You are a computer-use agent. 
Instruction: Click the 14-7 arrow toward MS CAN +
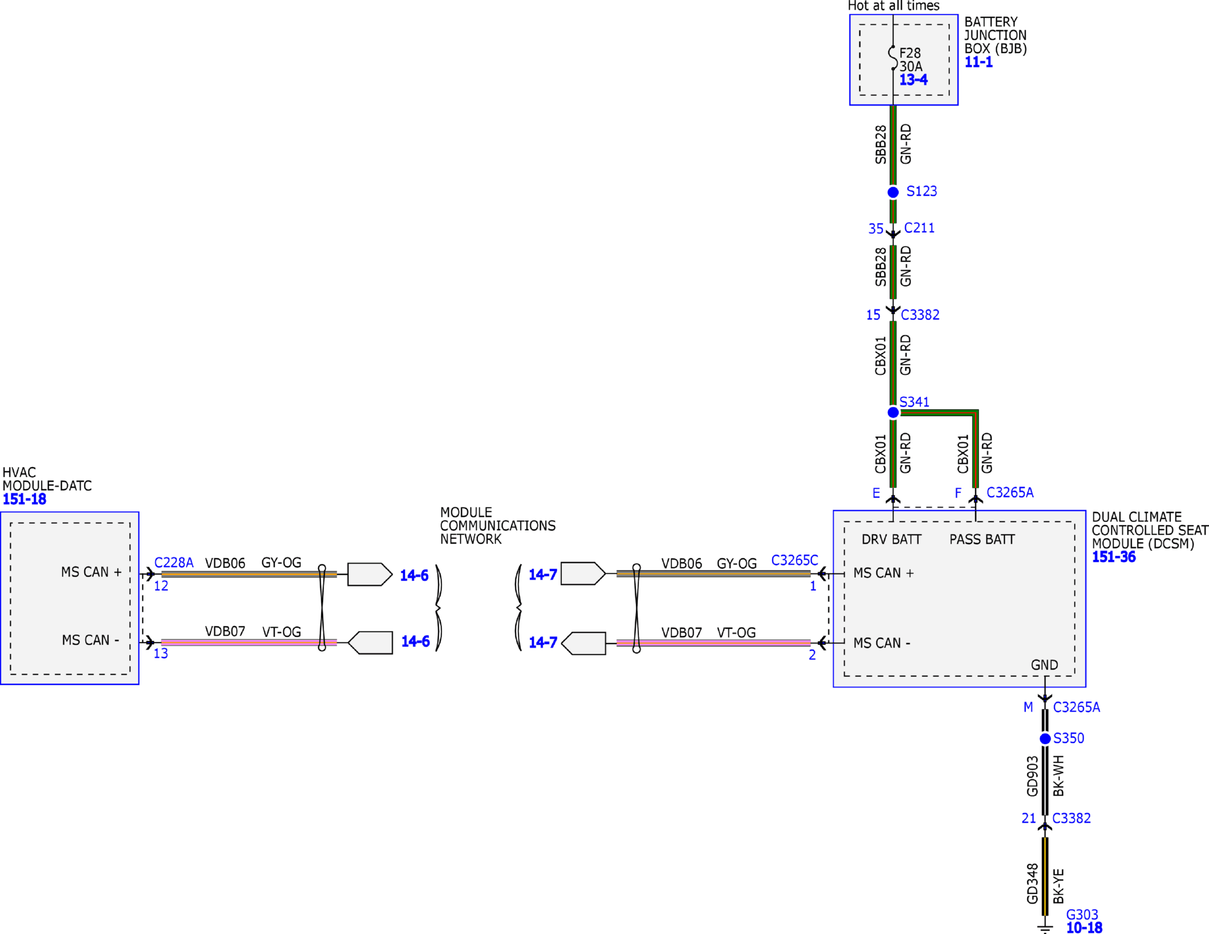583,574
